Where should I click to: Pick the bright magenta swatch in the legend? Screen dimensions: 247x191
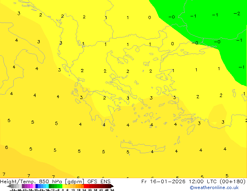point(31,186)
